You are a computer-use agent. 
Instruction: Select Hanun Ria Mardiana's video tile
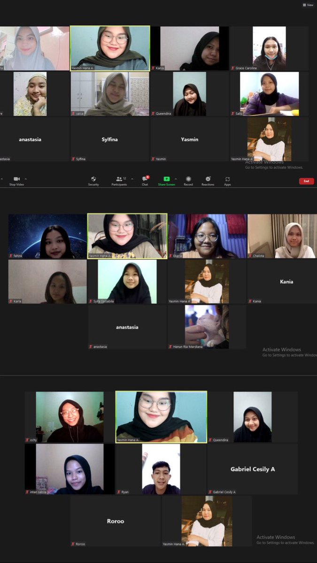point(207,327)
